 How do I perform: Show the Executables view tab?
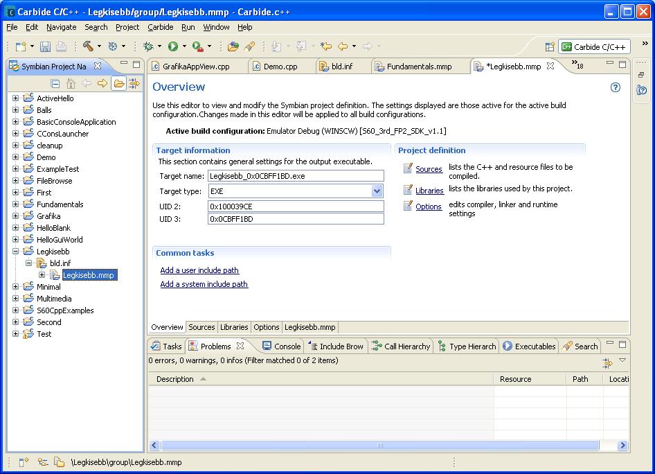[x=529, y=346]
